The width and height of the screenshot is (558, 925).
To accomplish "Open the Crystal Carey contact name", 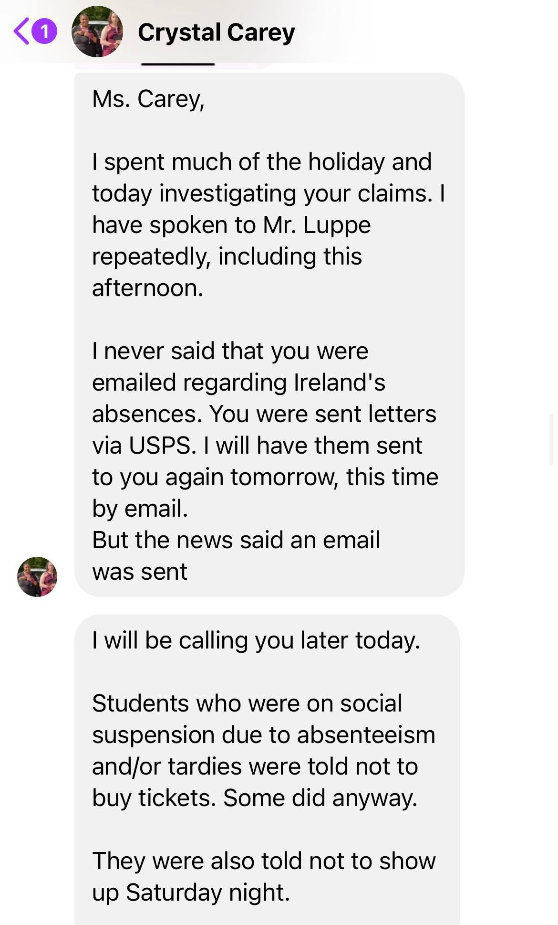I will (x=216, y=32).
